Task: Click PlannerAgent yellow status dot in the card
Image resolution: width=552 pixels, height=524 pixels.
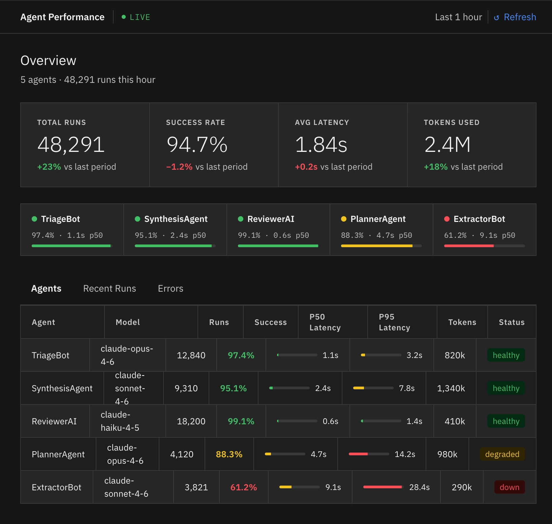Action: pos(344,219)
